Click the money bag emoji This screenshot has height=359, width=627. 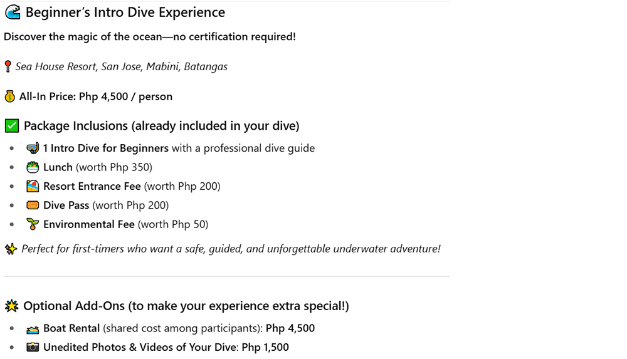click(9, 96)
